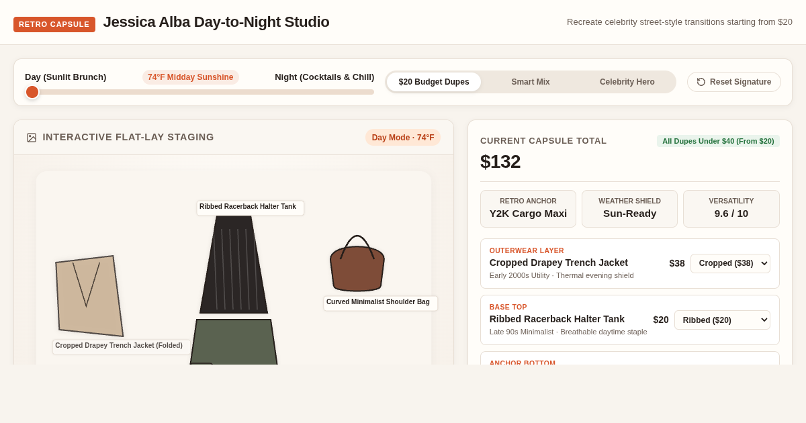Viewport: 806px width, 423px height.
Task: Click the image icon beside Interactive Flat-Lay Staging
Action: pyautogui.click(x=32, y=138)
